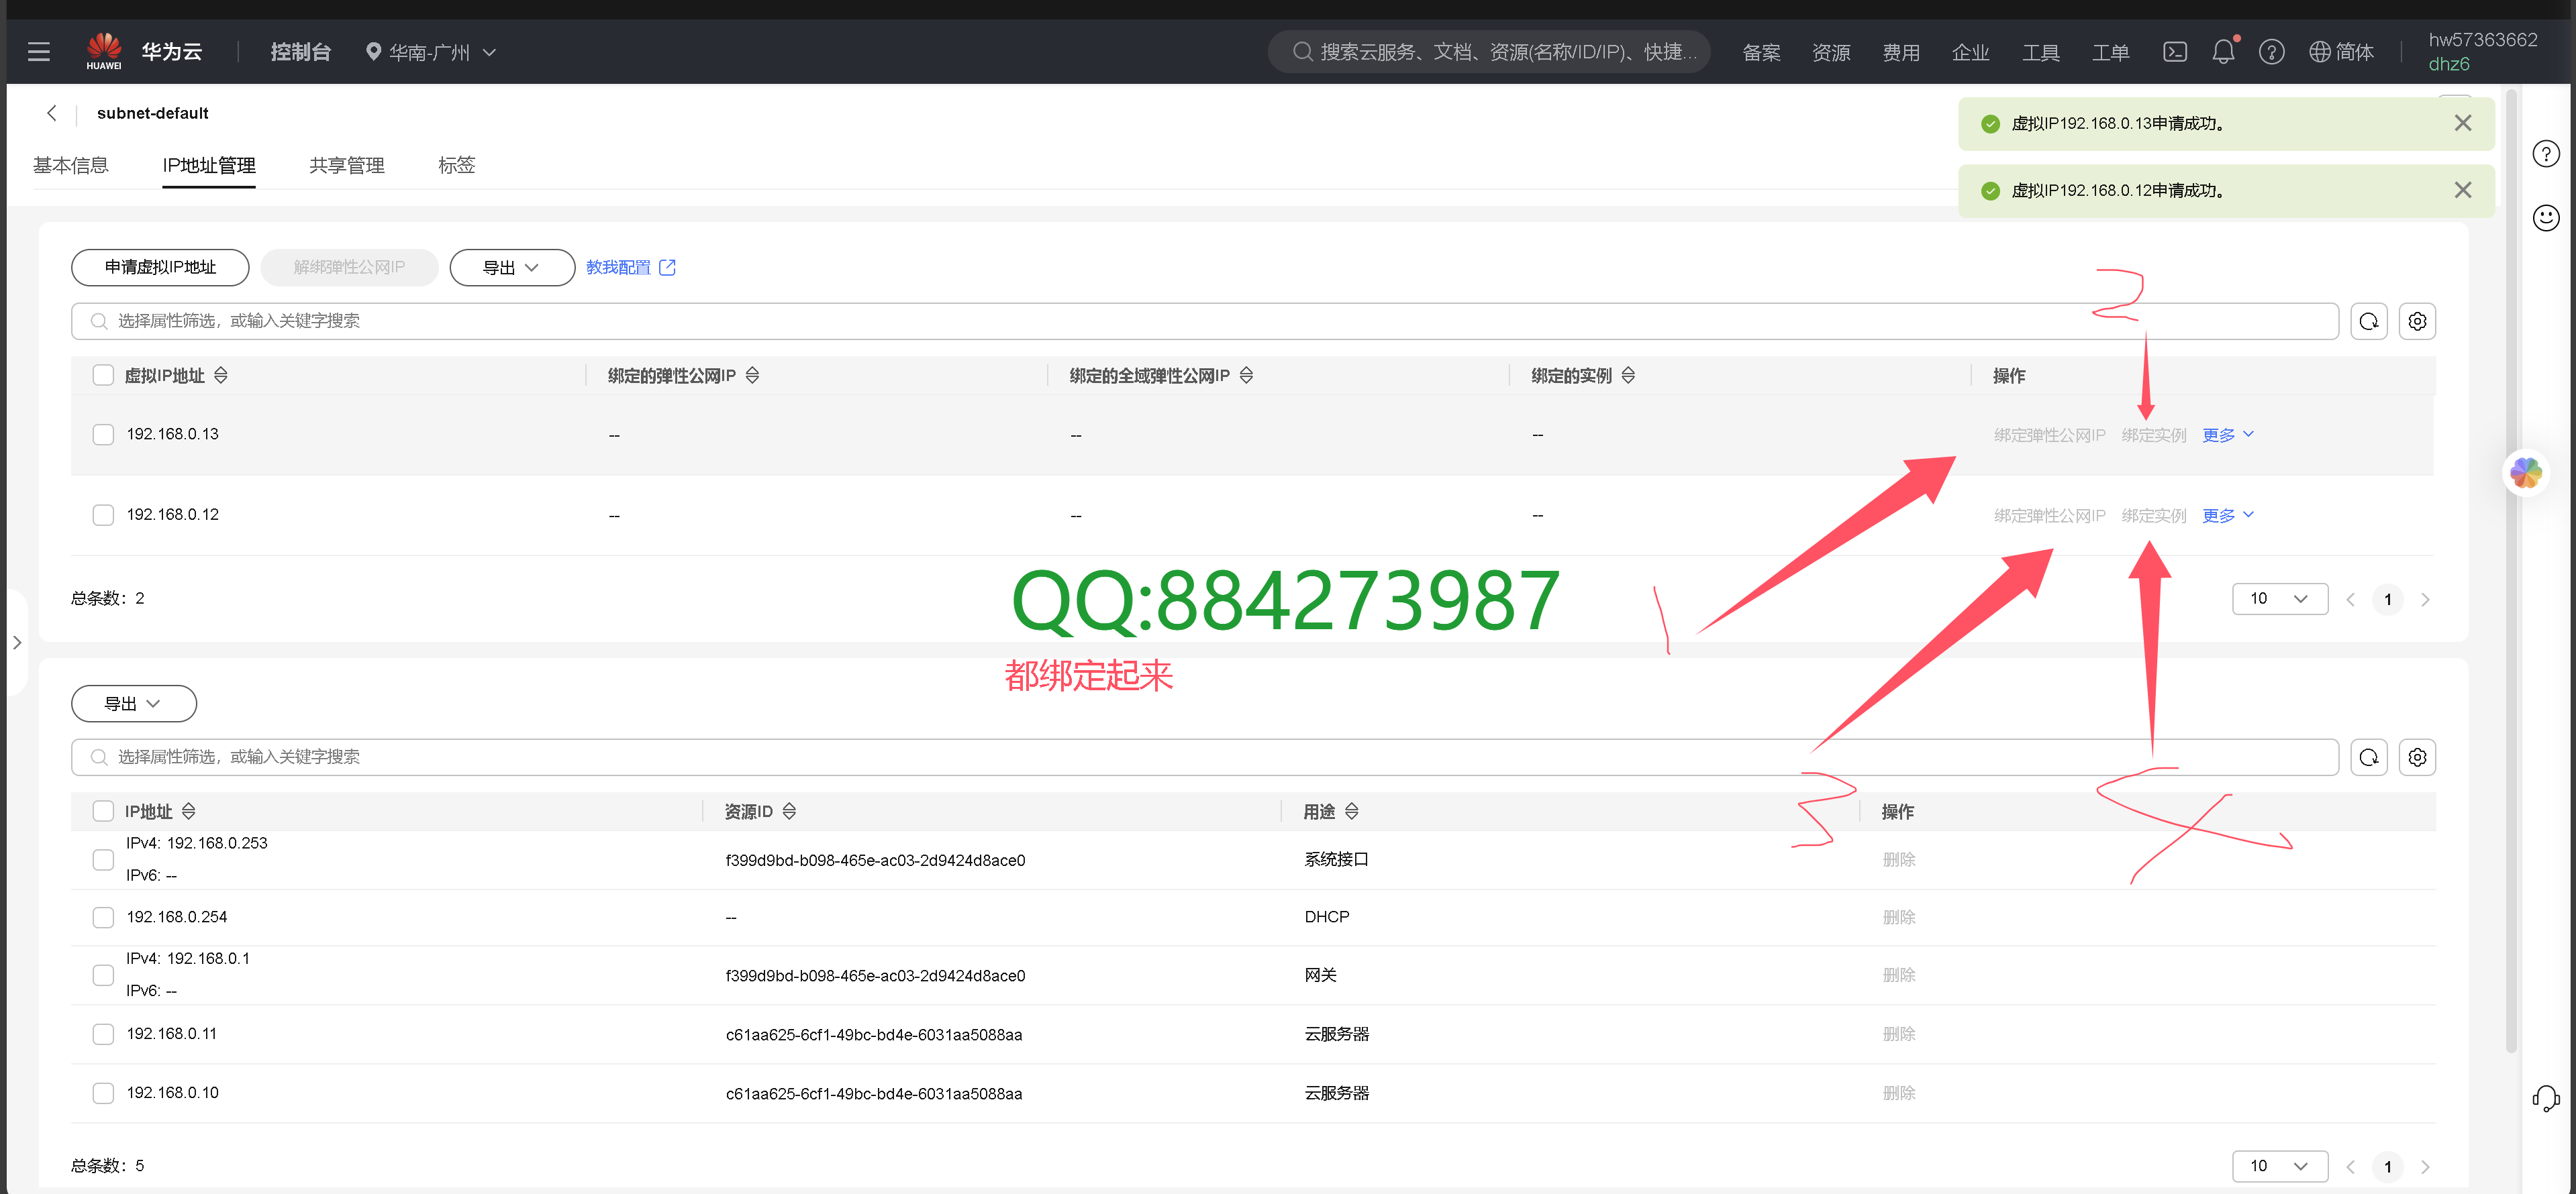Select all virtual IP addresses checkbox
This screenshot has width=2576, height=1194.
coord(103,376)
